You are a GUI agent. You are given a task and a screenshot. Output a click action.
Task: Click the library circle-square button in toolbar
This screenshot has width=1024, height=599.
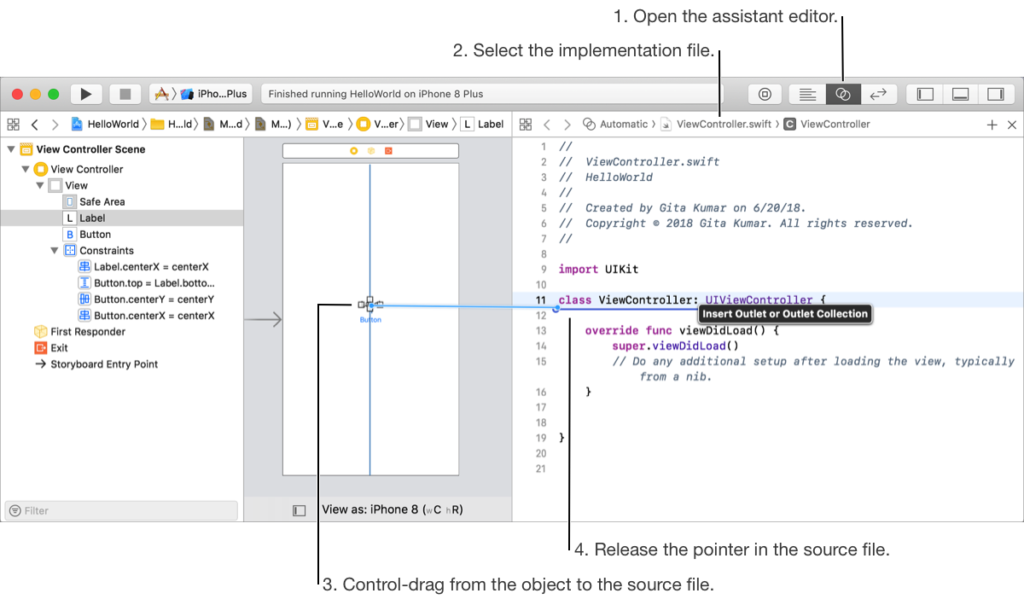click(x=765, y=94)
